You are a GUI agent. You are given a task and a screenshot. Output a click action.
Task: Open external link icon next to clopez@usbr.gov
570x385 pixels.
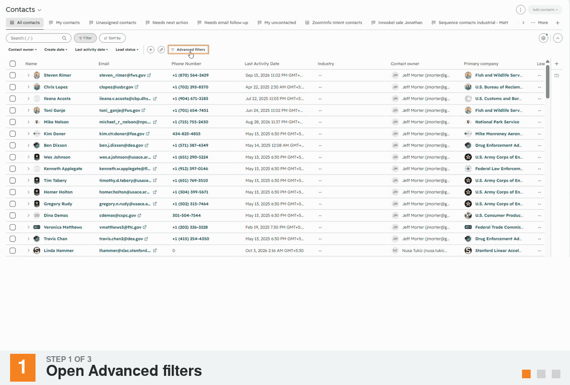137,87
